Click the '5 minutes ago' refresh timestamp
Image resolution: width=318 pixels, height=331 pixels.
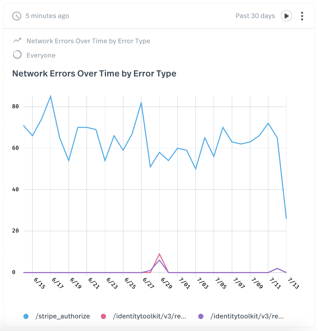(x=47, y=16)
